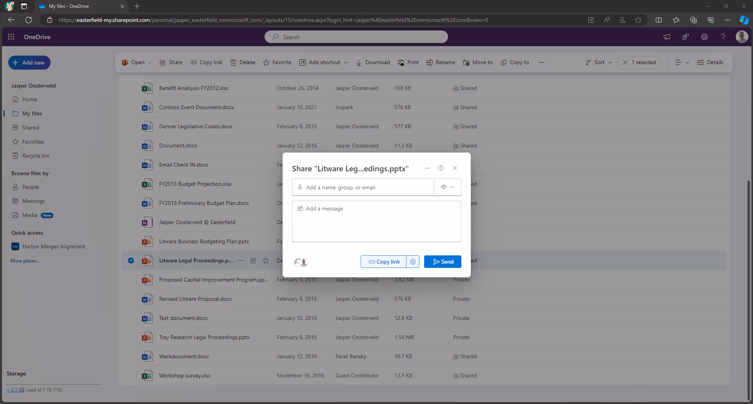Rename the selected file

point(441,63)
